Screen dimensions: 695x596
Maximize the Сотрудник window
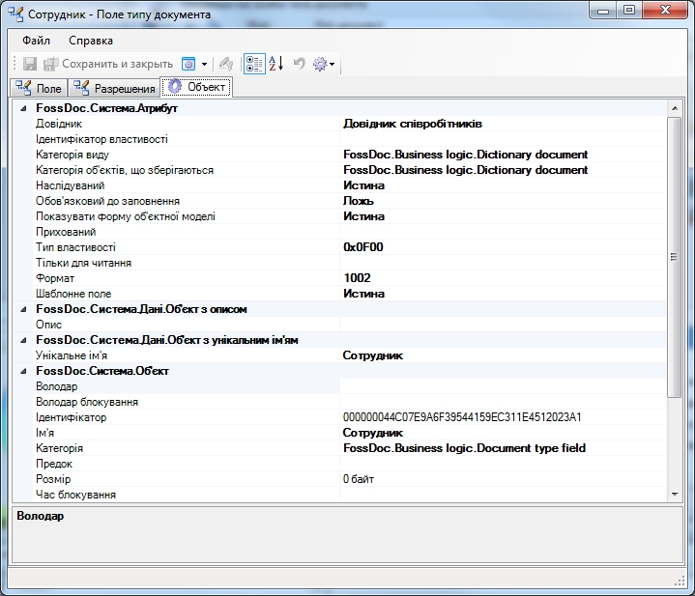pos(629,10)
